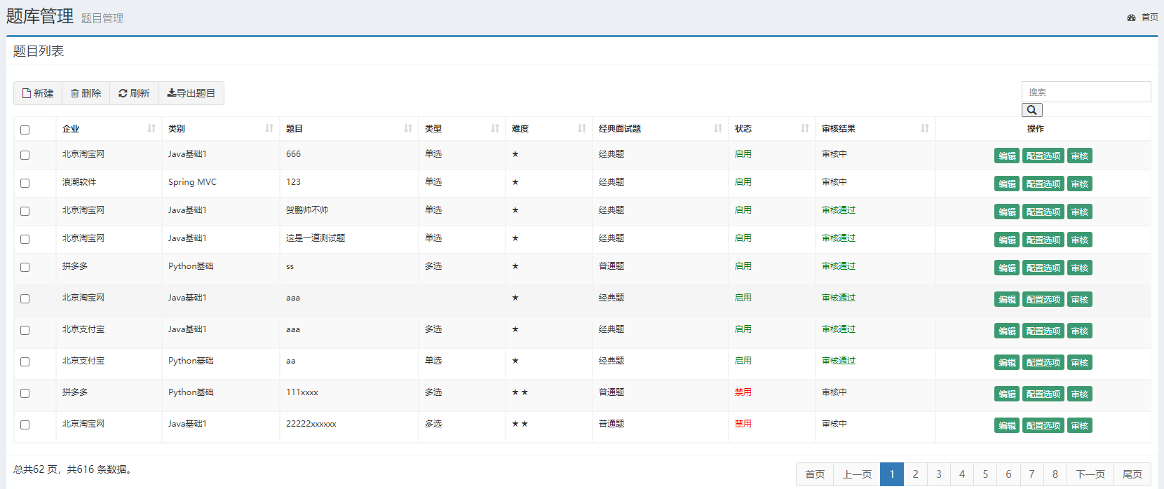The image size is (1164, 489).
Task: Click 配置选项 for the aa row
Action: click(1043, 362)
